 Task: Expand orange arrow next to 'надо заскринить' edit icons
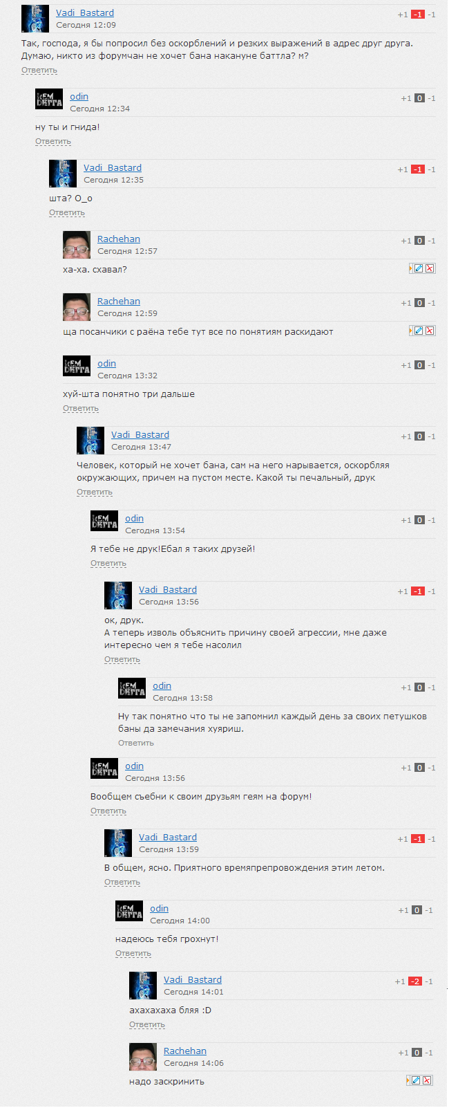click(408, 1080)
